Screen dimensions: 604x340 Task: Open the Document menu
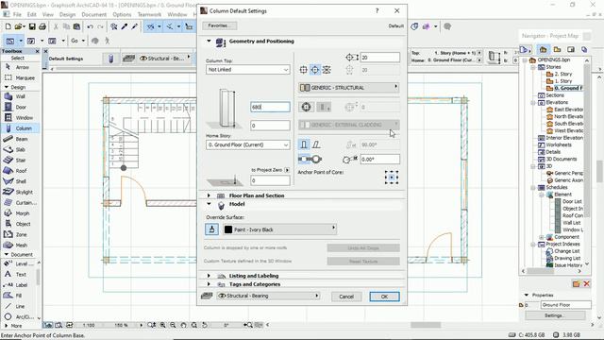[x=94, y=14]
